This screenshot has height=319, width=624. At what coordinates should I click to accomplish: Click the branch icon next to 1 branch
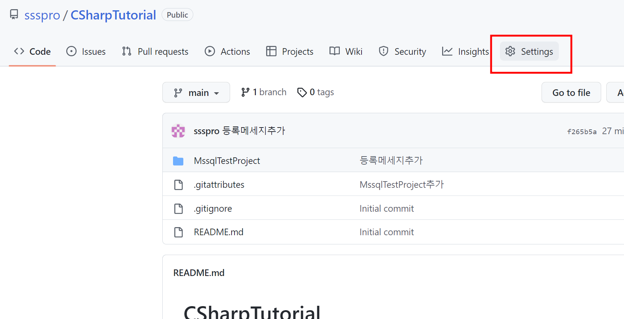245,92
